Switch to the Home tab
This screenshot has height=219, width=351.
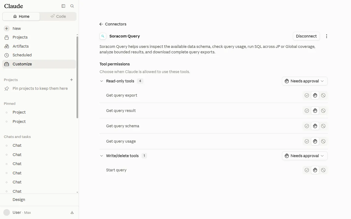click(x=21, y=16)
